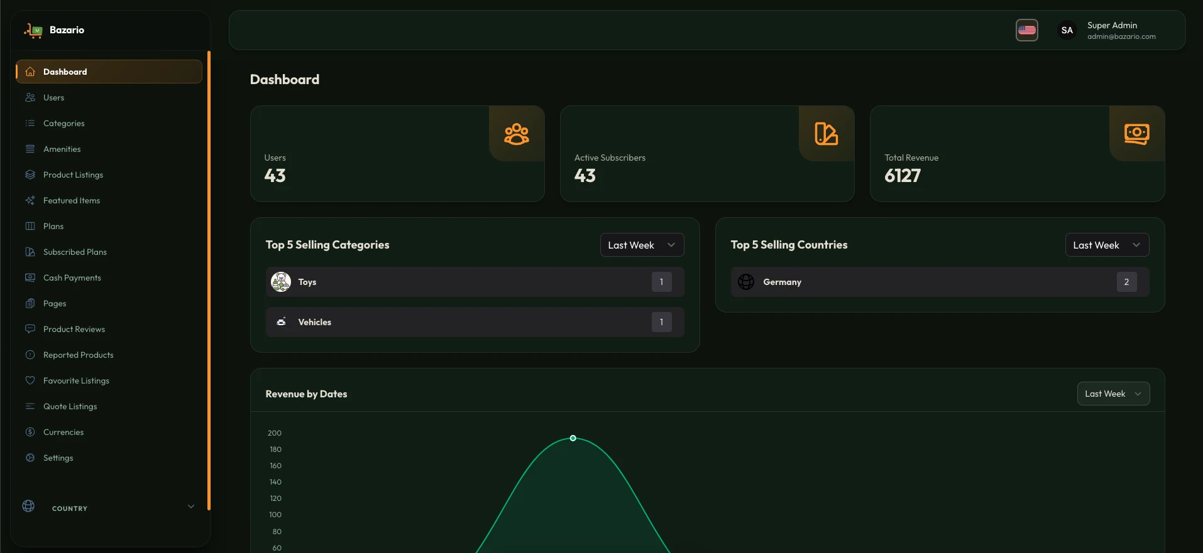Viewport: 1203px width, 553px height.
Task: Click the Germany country row
Action: coord(940,282)
